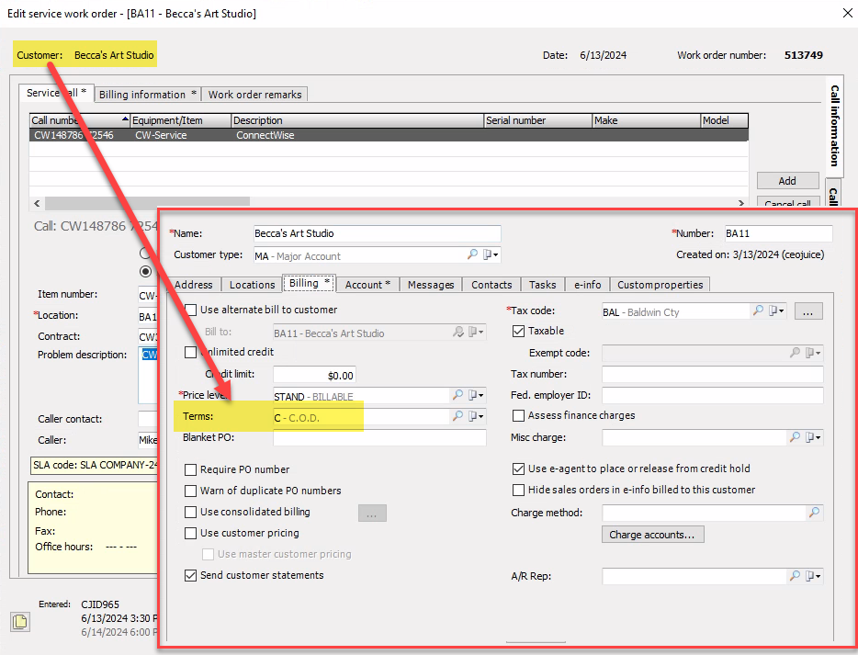Viewport: 858px width, 655px height.
Task: Click ellipsis button beside consolidated billing
Action: pos(372,514)
